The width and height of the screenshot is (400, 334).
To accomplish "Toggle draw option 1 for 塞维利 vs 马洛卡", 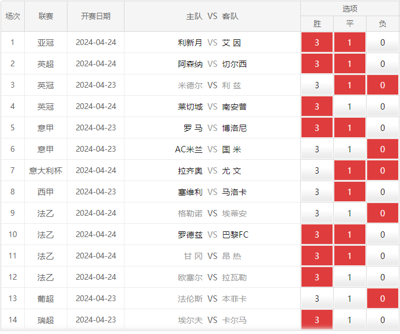I will click(x=350, y=192).
